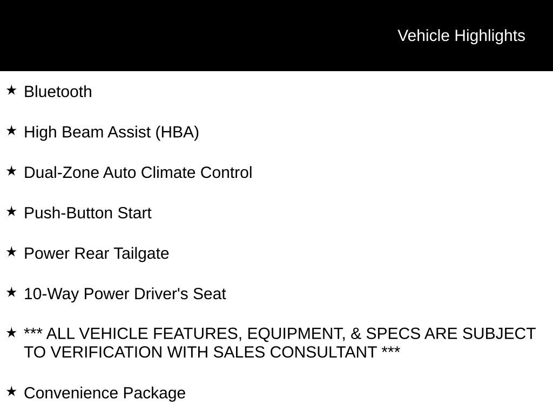Viewport: 553px width, 414px height.
Task: Select the Power Rear Tailgate item
Action: [x=96, y=253]
